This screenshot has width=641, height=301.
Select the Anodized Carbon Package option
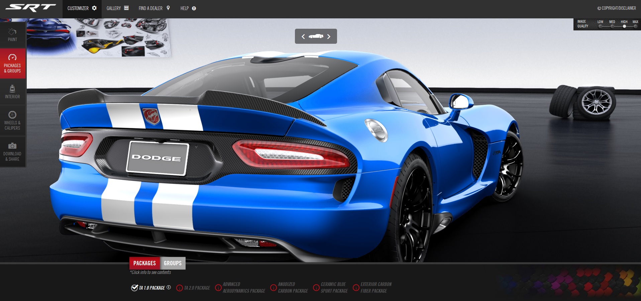[x=274, y=288]
